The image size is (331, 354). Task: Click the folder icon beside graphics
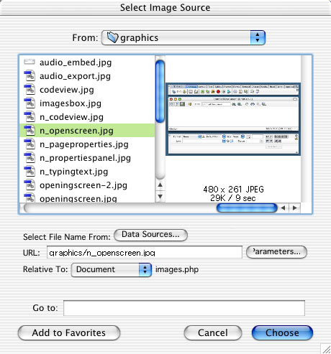click(112, 37)
